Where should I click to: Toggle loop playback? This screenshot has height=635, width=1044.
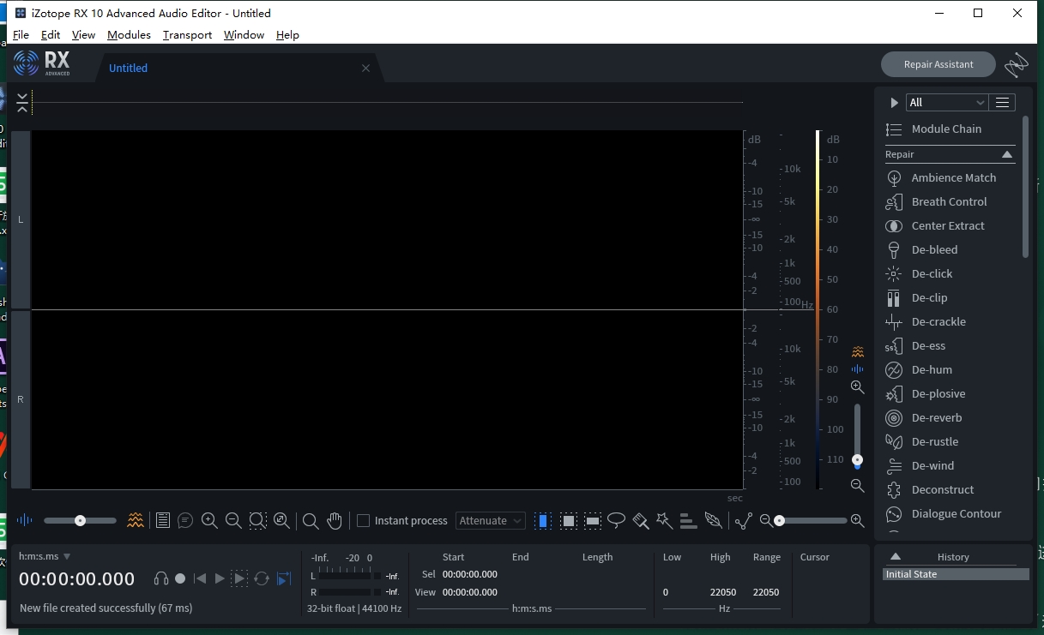(262, 578)
